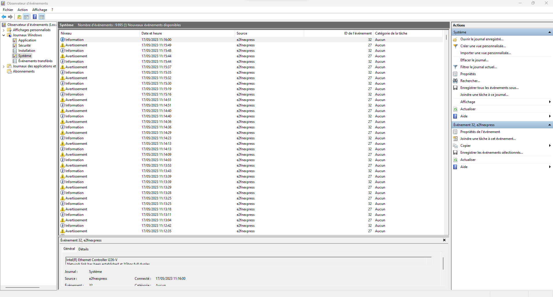Click the Créer une vue personnalisée funnel icon
553x297 pixels.
[455, 46]
